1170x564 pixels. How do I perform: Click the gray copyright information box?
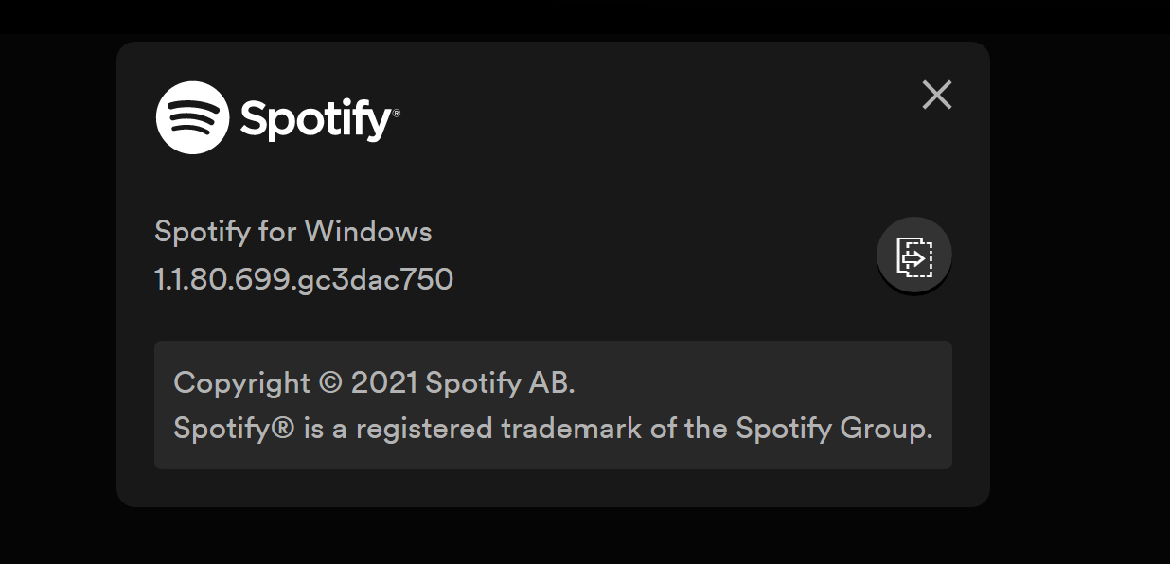553,405
